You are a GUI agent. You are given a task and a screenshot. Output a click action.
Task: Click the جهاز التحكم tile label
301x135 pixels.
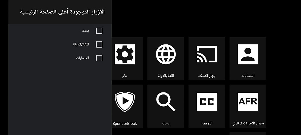click(207, 76)
